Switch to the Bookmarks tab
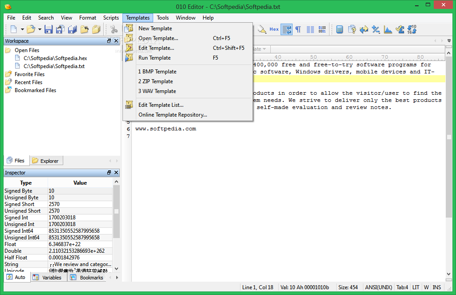 (x=87, y=278)
